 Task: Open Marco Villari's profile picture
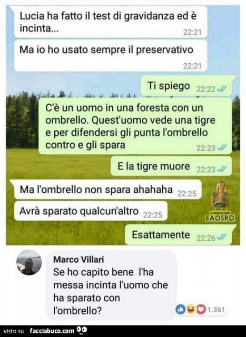[29, 263]
